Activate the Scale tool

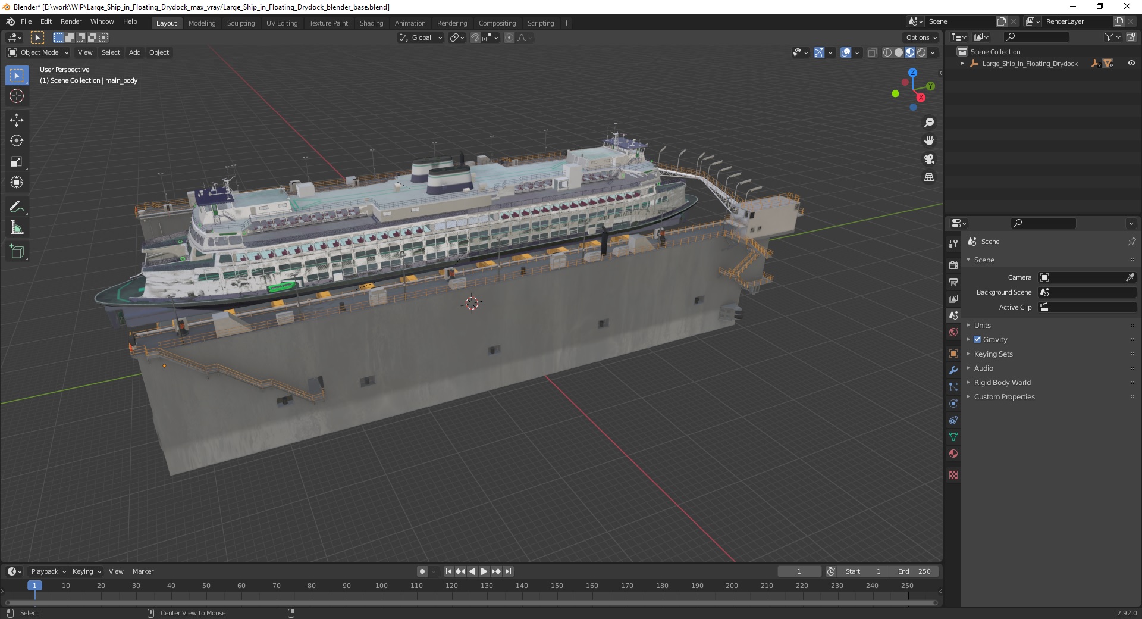(x=17, y=162)
